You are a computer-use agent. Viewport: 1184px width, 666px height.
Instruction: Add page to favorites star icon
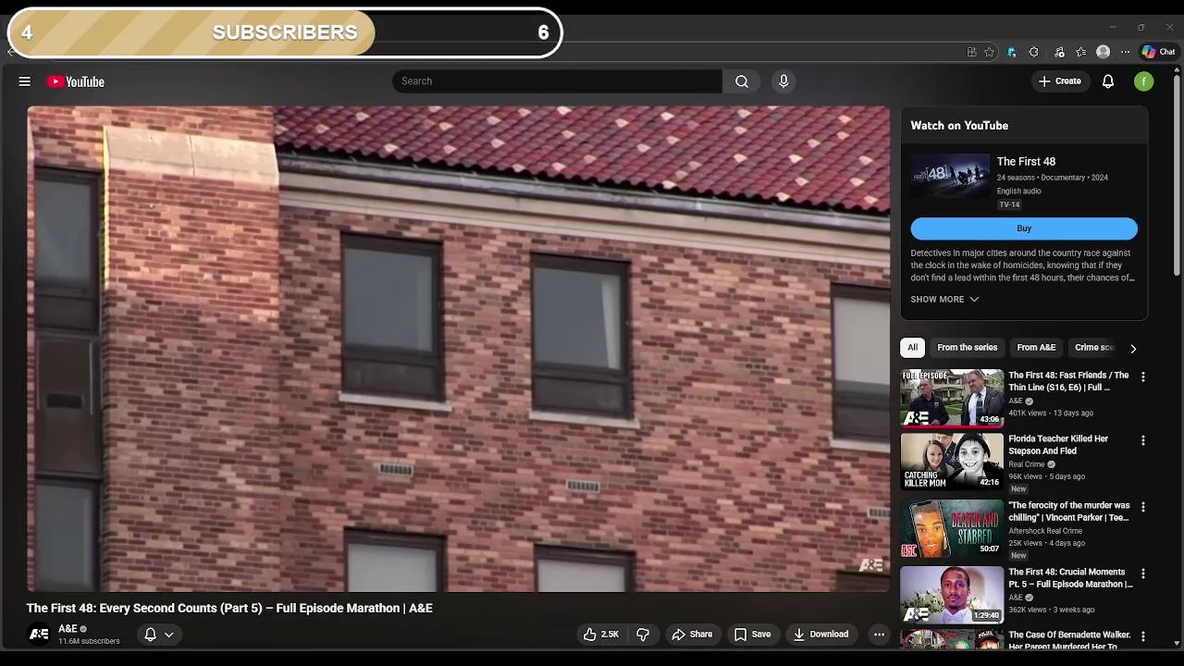(989, 52)
